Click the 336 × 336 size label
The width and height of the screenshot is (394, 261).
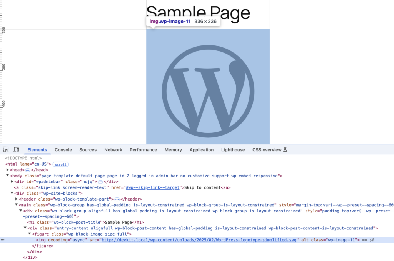pos(205,22)
